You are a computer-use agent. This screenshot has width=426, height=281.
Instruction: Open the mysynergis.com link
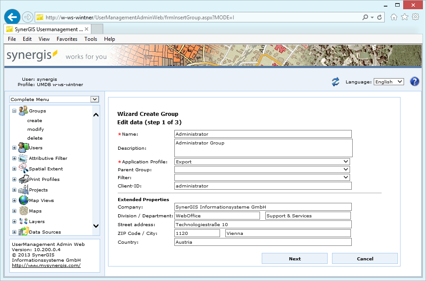[x=46, y=265]
